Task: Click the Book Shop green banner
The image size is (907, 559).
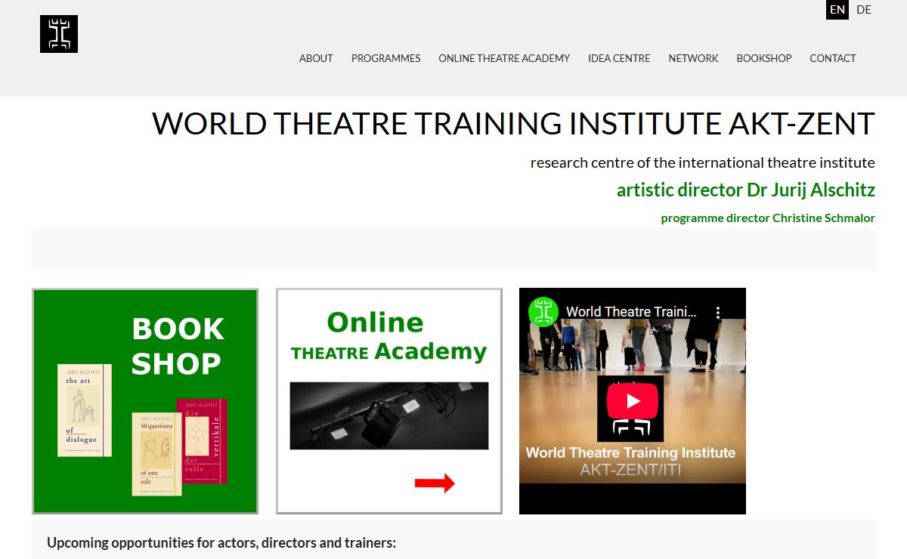Action: [x=145, y=401]
